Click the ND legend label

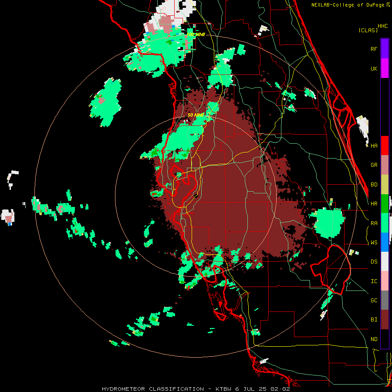374,339
